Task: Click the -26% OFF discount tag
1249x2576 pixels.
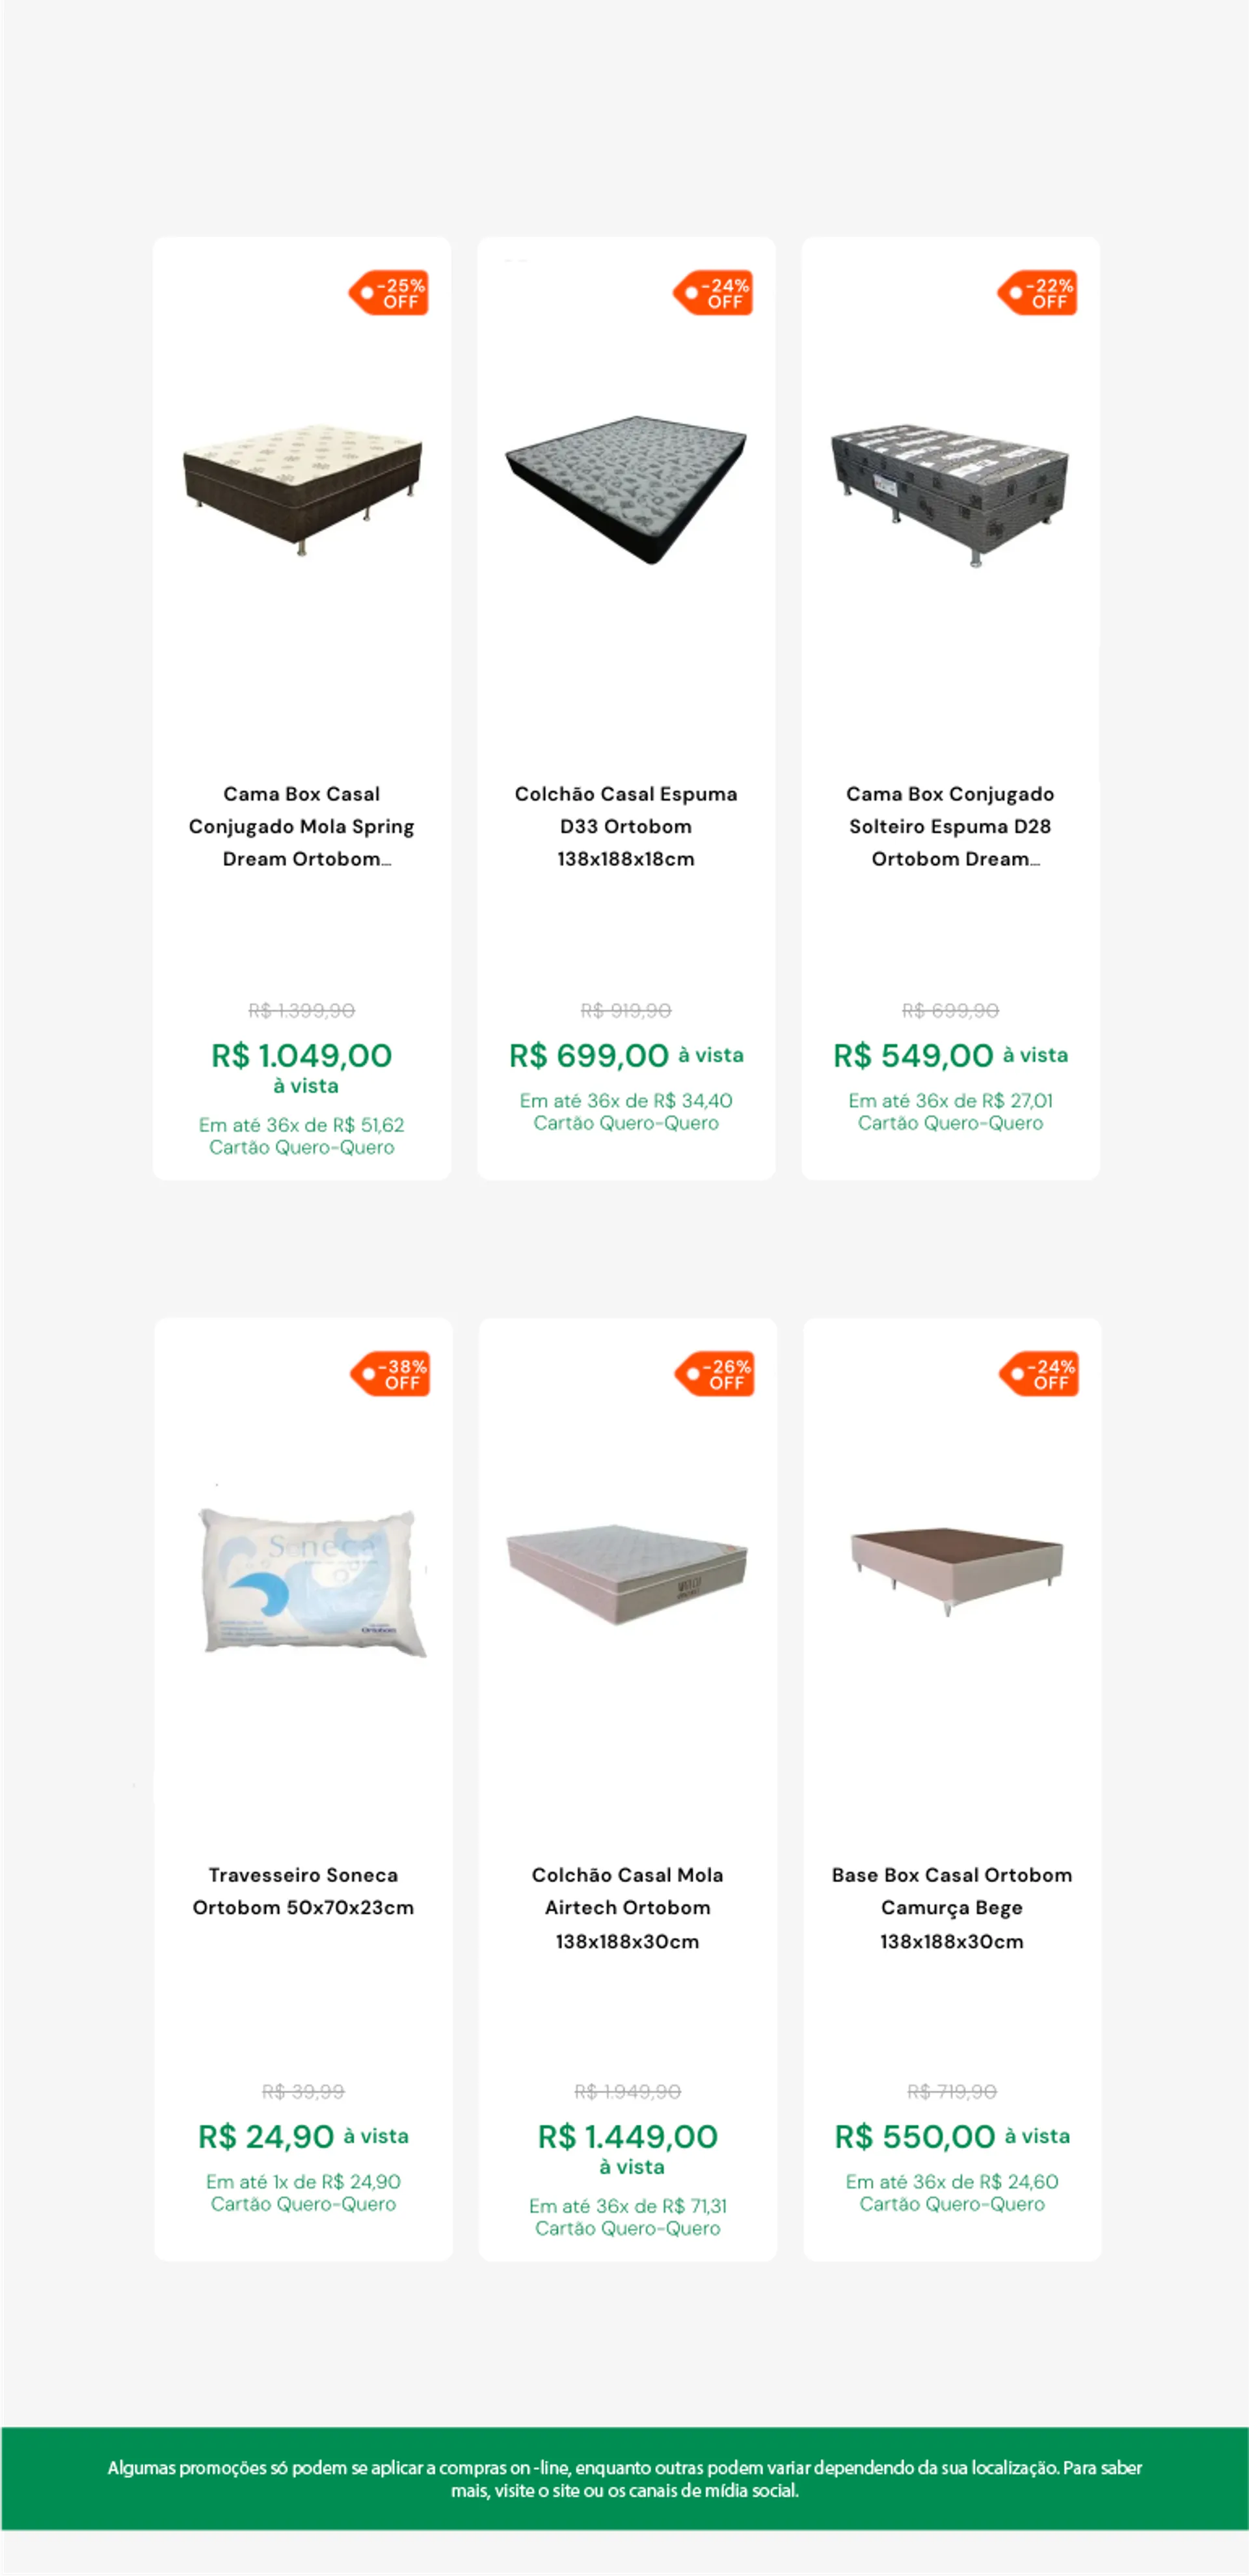Action: [714, 1374]
